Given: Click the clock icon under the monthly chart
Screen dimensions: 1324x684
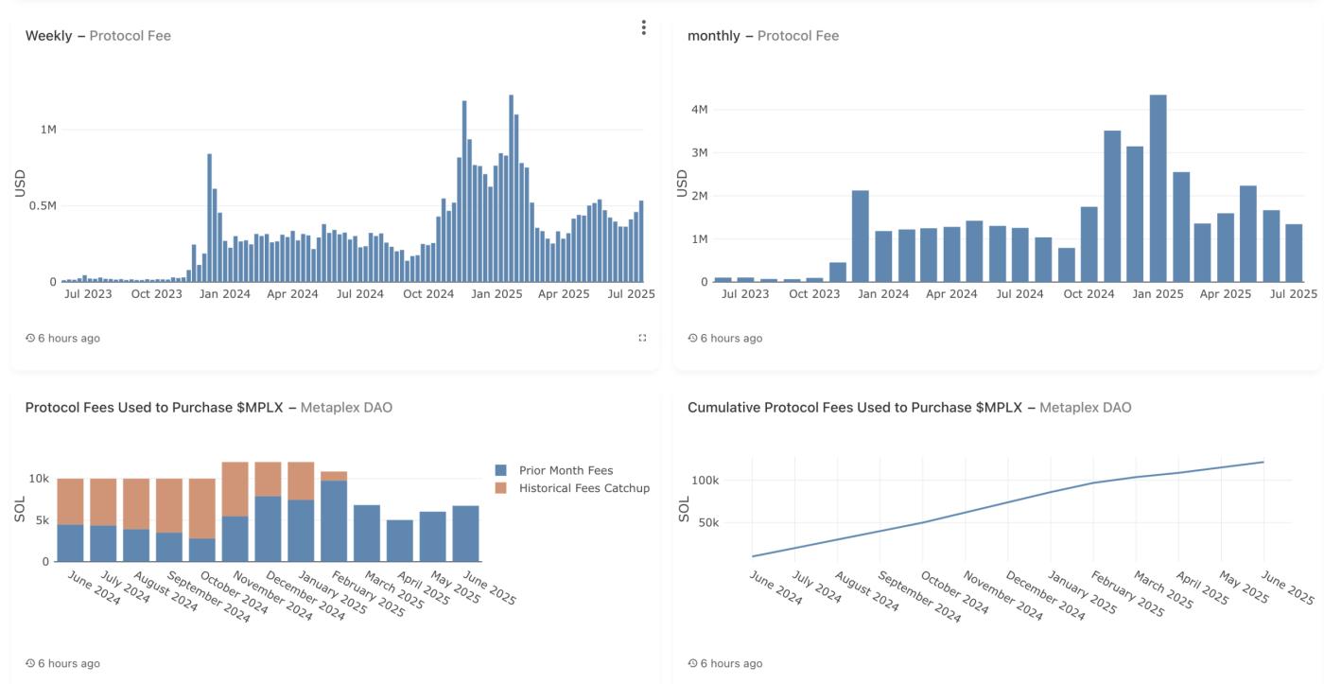Looking at the screenshot, I should [692, 339].
